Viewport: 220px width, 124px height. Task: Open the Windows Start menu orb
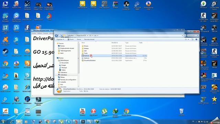pyautogui.click(x=3, y=122)
